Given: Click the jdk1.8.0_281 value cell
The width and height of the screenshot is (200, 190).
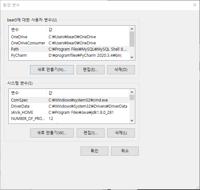Looking at the screenshot, I should pyautogui.click(x=81, y=113).
